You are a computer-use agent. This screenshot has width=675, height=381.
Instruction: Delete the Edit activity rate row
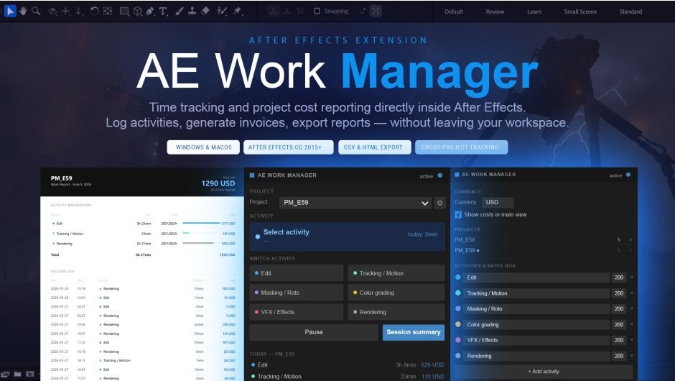tap(631, 277)
